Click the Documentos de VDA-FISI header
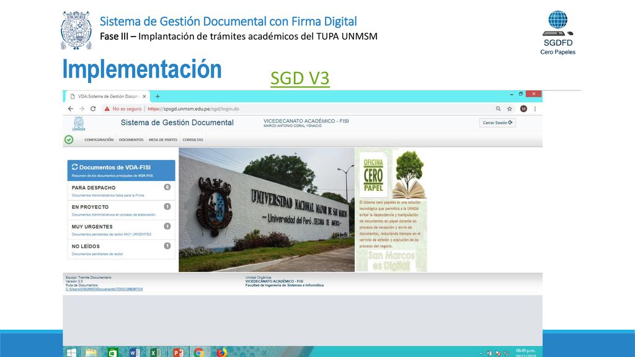This screenshot has width=635, height=357. coord(121,170)
